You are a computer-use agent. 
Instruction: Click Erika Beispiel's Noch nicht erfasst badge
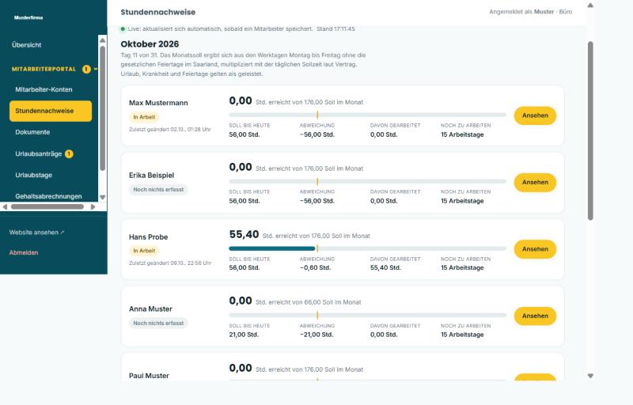(158, 190)
